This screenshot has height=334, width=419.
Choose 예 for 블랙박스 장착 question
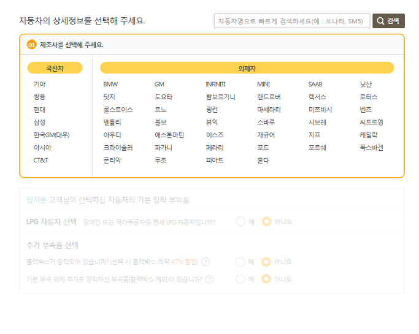pos(240,262)
